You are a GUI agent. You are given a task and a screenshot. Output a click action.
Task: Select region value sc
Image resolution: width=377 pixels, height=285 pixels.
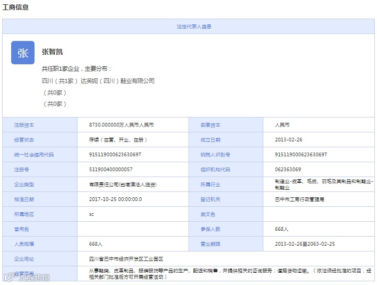point(91,214)
